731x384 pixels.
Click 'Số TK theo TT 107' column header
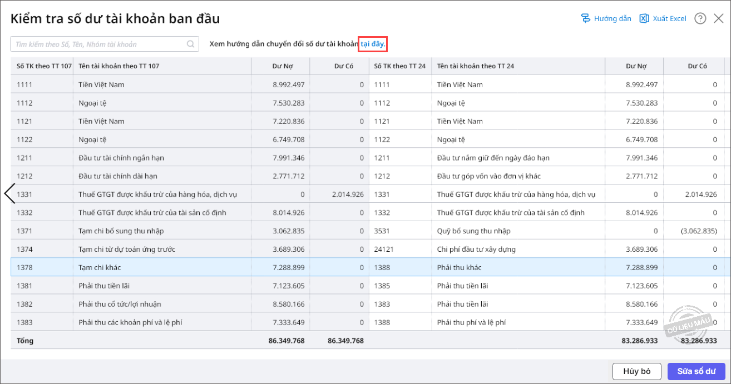click(45, 66)
